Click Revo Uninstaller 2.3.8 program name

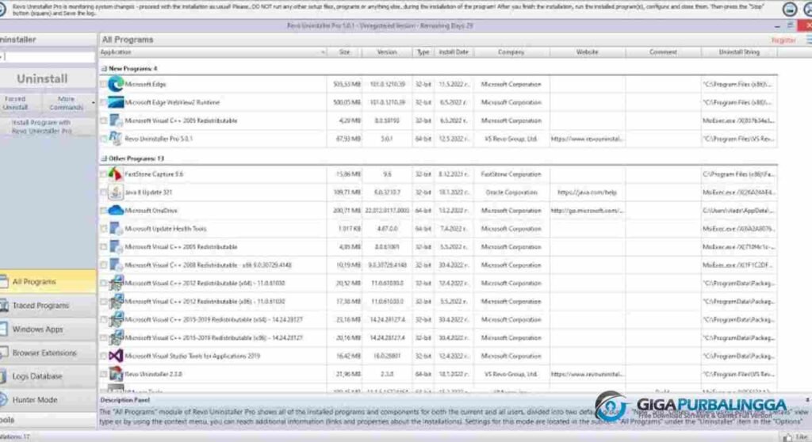(x=153, y=374)
